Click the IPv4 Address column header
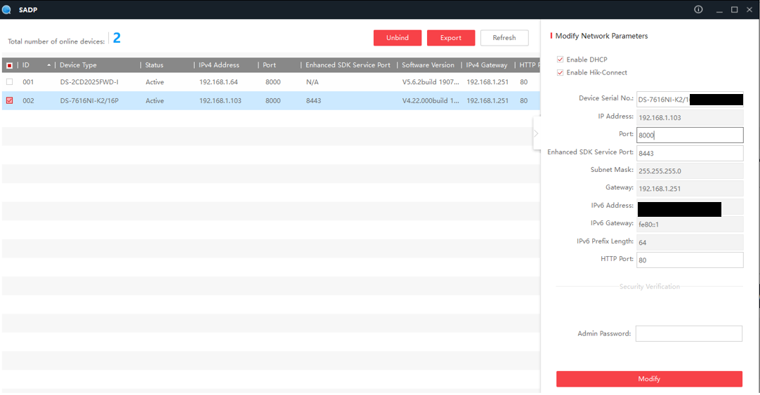The height and width of the screenshot is (395, 760). (218, 65)
